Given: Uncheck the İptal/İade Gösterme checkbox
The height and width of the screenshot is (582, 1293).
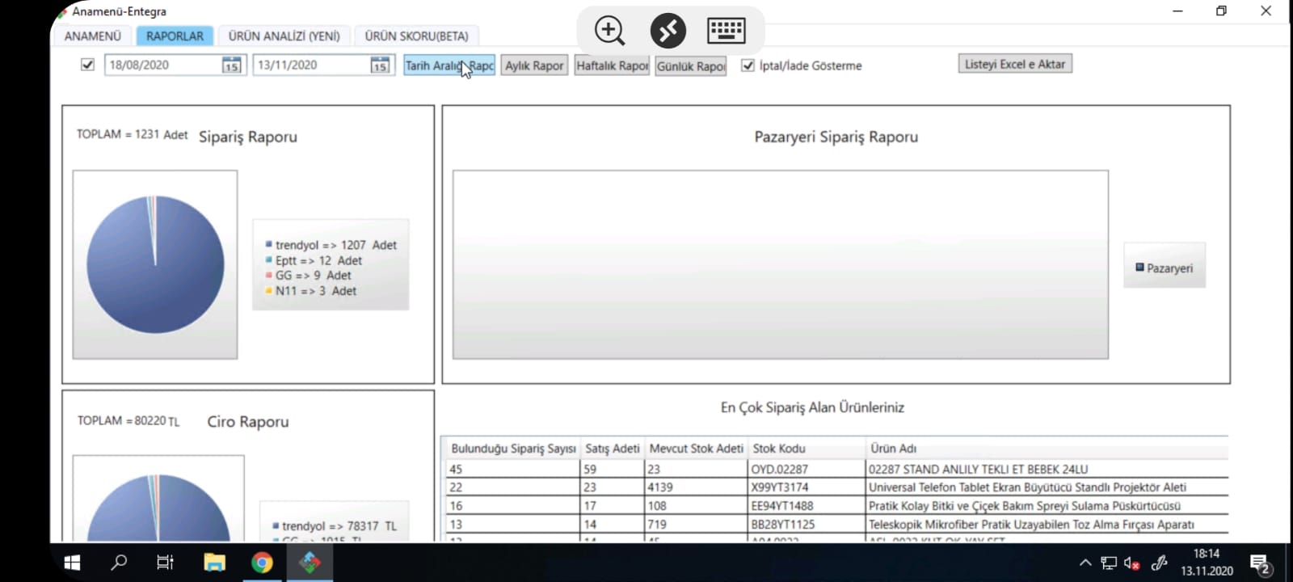Looking at the screenshot, I should point(748,65).
